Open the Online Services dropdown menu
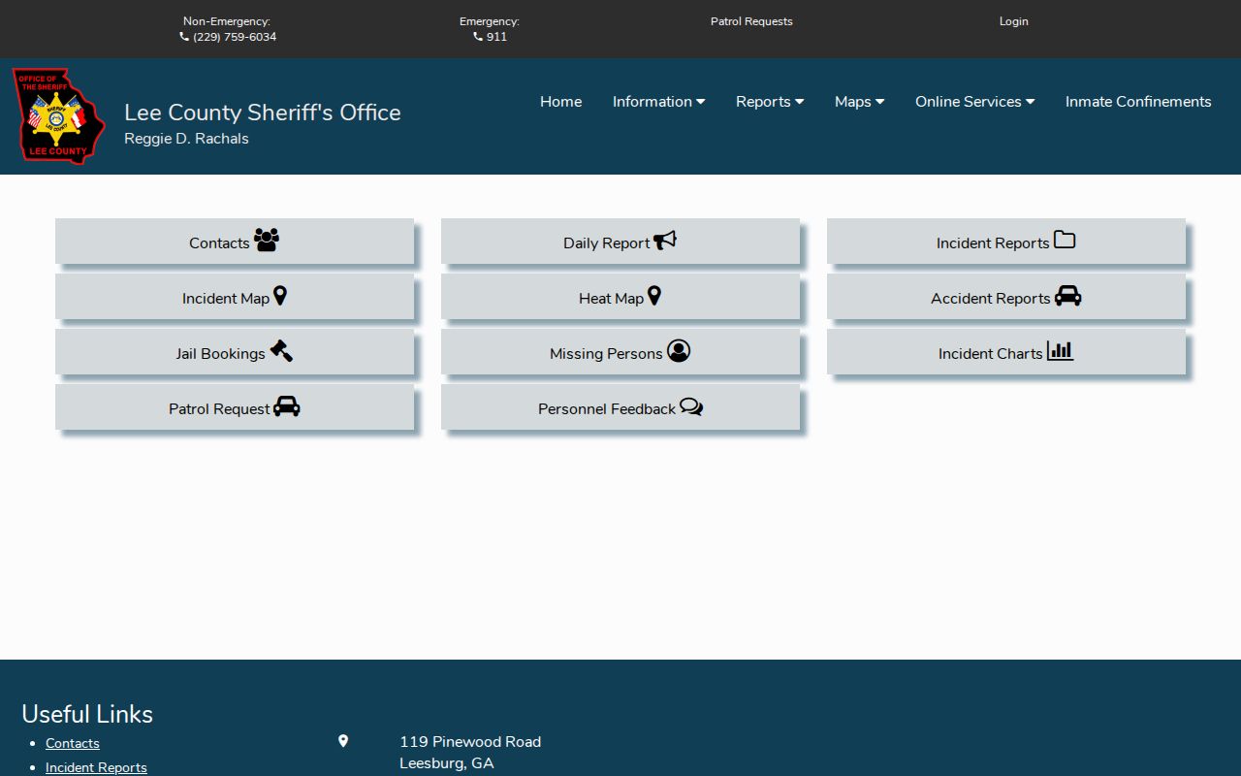This screenshot has height=776, width=1241. pos(974,102)
